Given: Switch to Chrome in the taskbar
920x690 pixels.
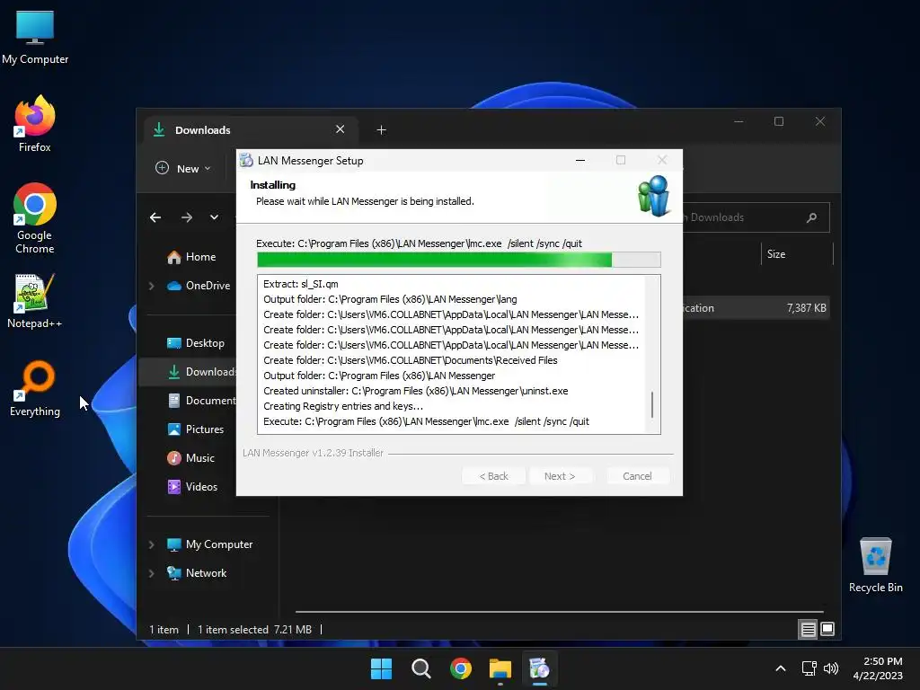Looking at the screenshot, I should pos(461,668).
